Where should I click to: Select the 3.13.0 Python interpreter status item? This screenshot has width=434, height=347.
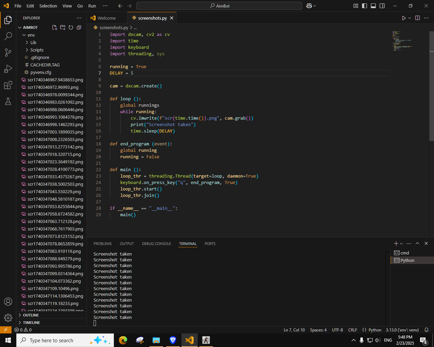point(402,330)
